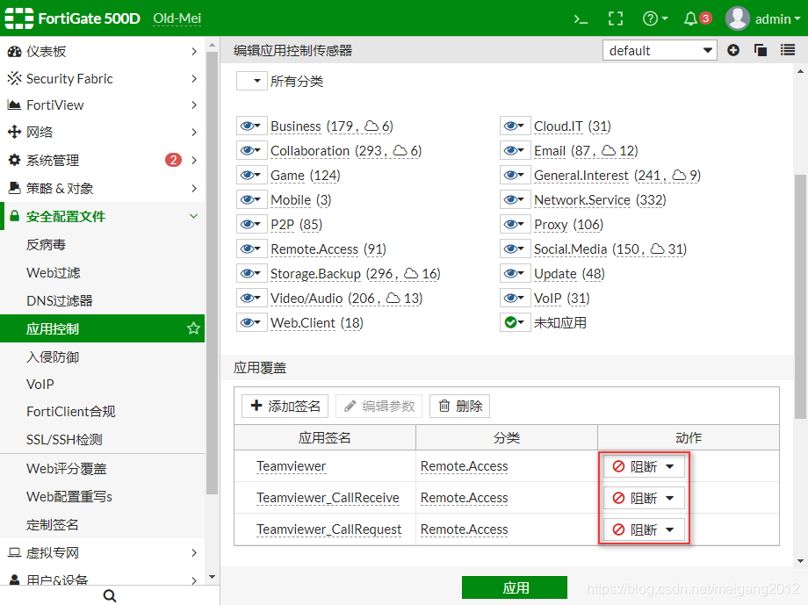Image resolution: width=808 pixels, height=605 pixels.
Task: Expand Security Fabric menu
Action: coord(103,78)
